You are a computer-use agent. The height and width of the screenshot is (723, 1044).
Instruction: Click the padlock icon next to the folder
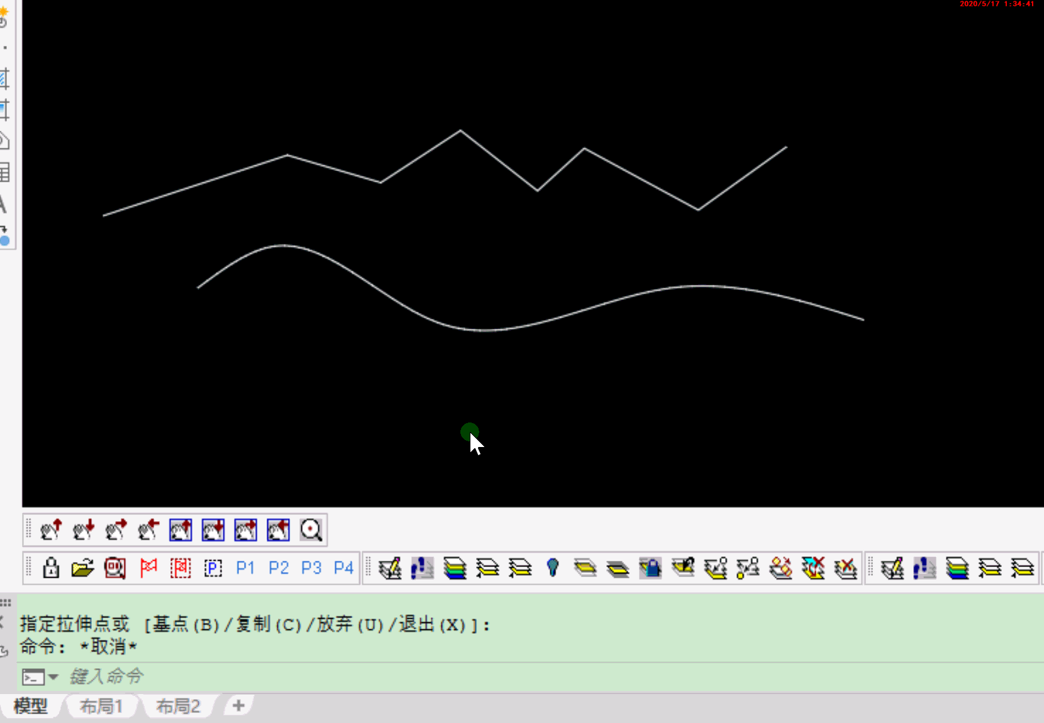click(51, 568)
